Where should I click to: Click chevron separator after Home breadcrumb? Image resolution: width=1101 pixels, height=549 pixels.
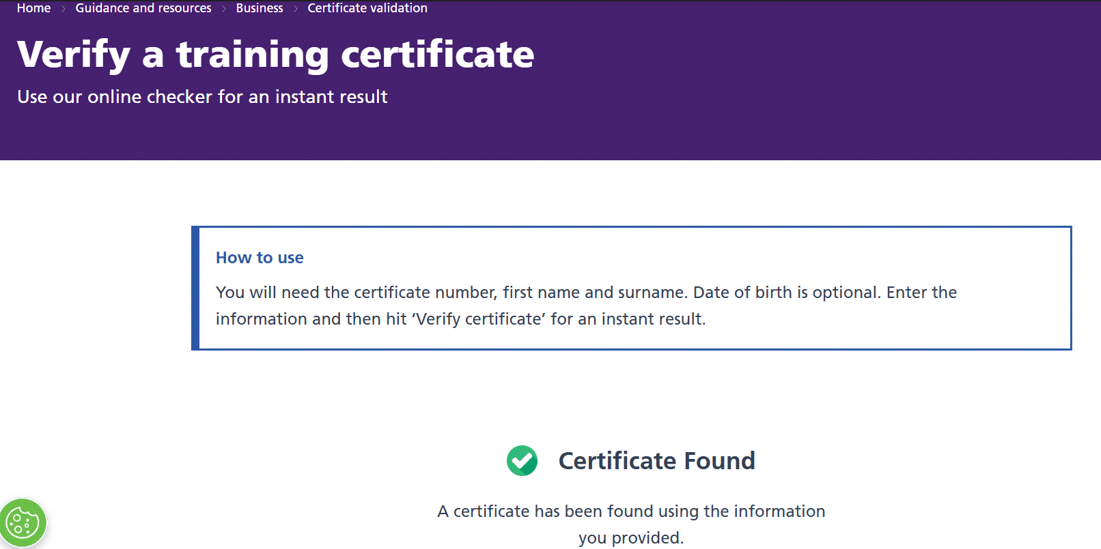tap(64, 9)
